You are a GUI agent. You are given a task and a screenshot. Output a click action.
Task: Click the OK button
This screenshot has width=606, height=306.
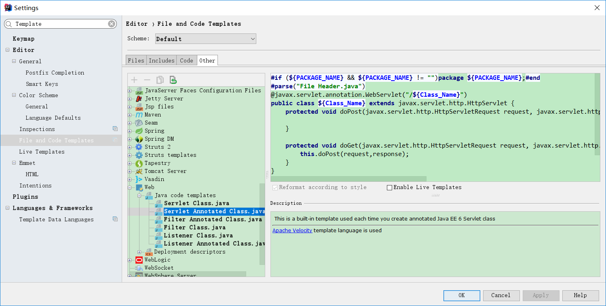pyautogui.click(x=462, y=296)
